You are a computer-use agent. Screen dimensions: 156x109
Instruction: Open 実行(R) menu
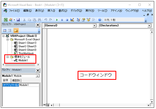click(90, 11)
